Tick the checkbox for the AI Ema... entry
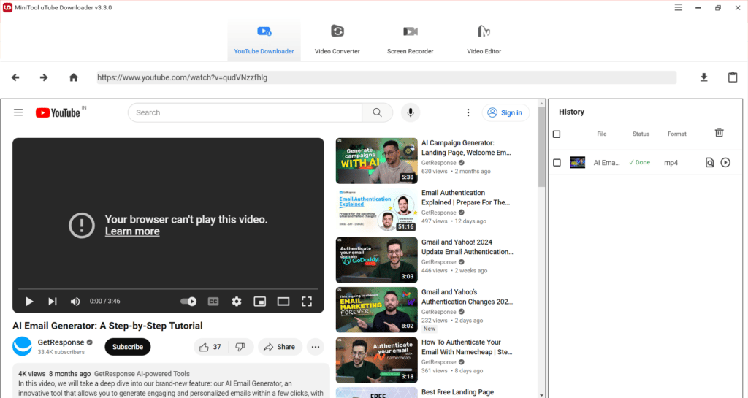The width and height of the screenshot is (748, 398). [x=556, y=163]
